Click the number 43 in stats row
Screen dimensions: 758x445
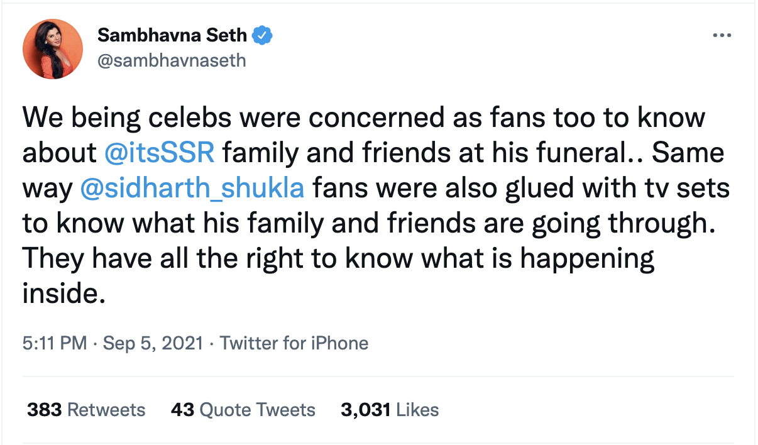(x=183, y=410)
